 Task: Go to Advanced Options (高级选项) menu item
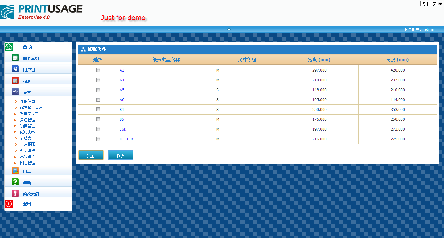tap(27, 157)
